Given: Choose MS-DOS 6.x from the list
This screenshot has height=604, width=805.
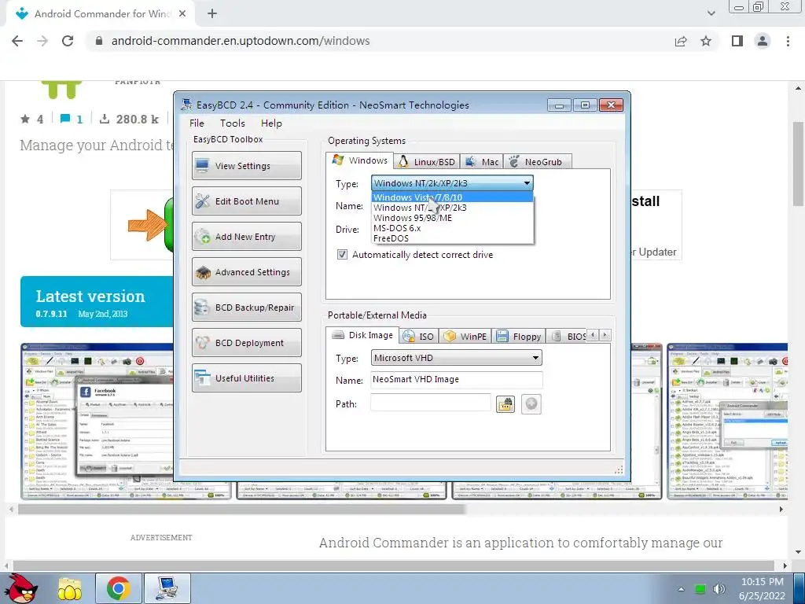Looking at the screenshot, I should pyautogui.click(x=452, y=228).
